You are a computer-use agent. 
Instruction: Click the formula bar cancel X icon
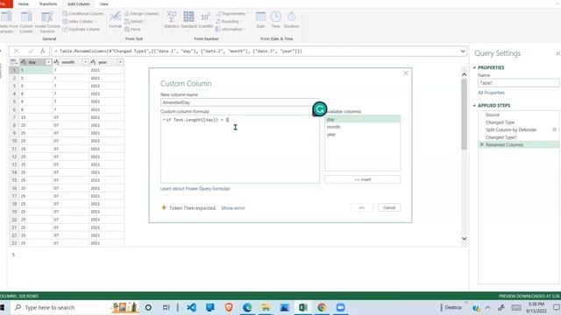[16, 51]
